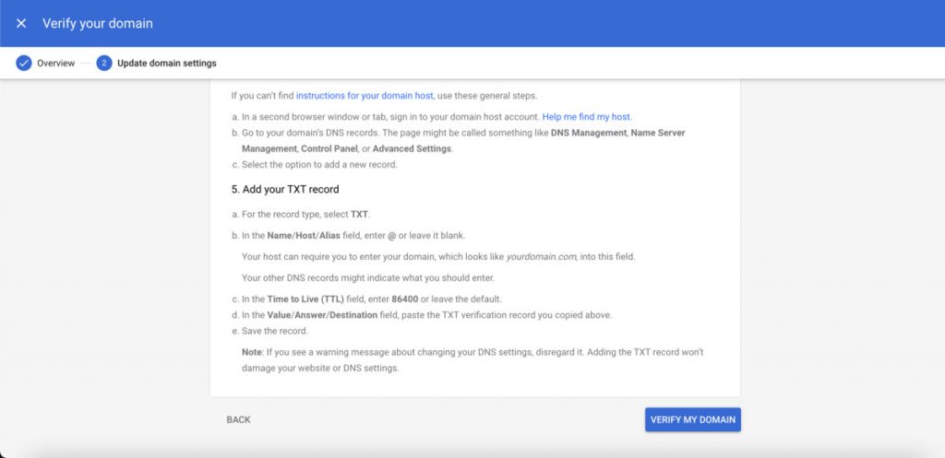Image resolution: width=945 pixels, height=458 pixels.
Task: Select the Update domain settings step
Action: click(x=167, y=64)
